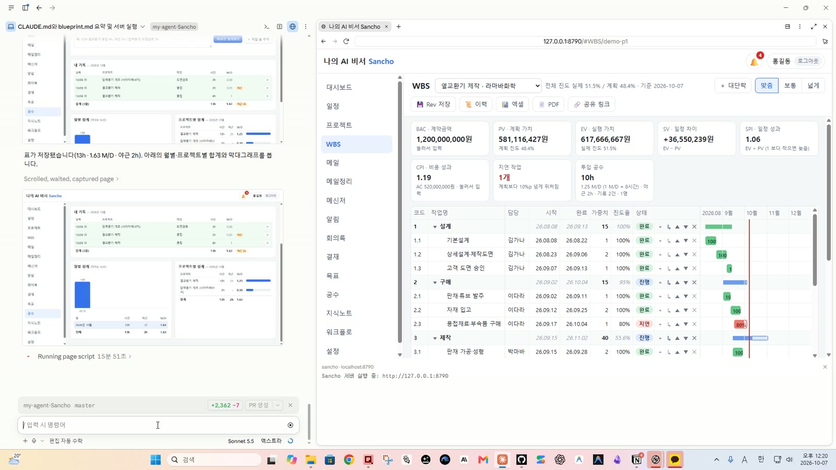
Task: Open the three-dot menu beside the globe icon
Action: 306,27
